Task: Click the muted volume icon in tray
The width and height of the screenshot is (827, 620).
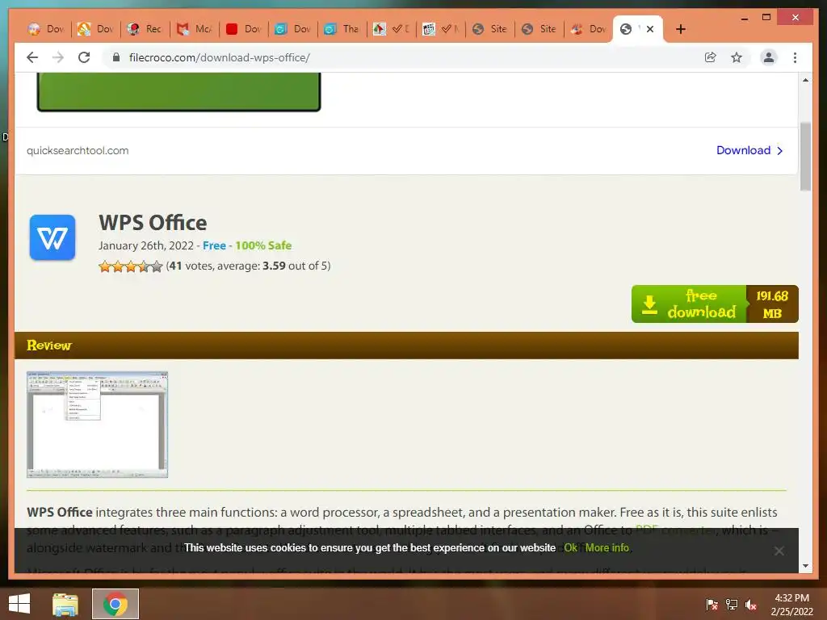Action: (x=751, y=605)
